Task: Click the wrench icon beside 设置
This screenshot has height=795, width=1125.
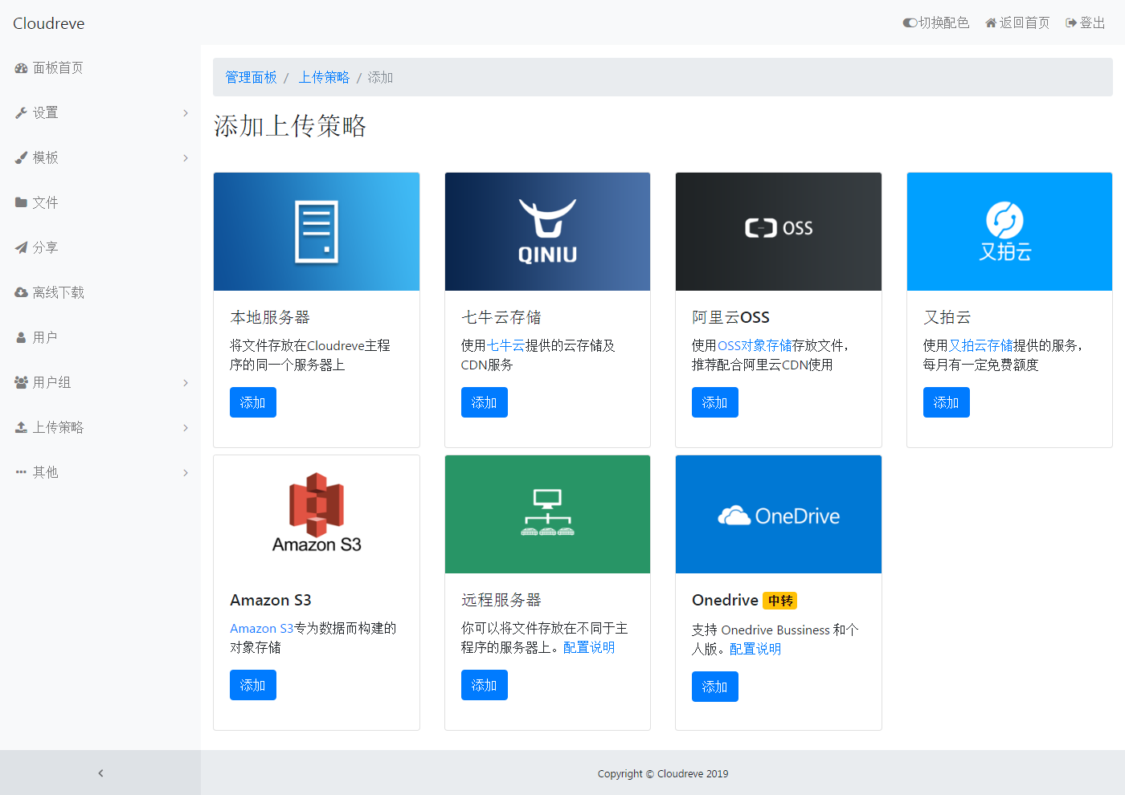Action: coord(21,113)
